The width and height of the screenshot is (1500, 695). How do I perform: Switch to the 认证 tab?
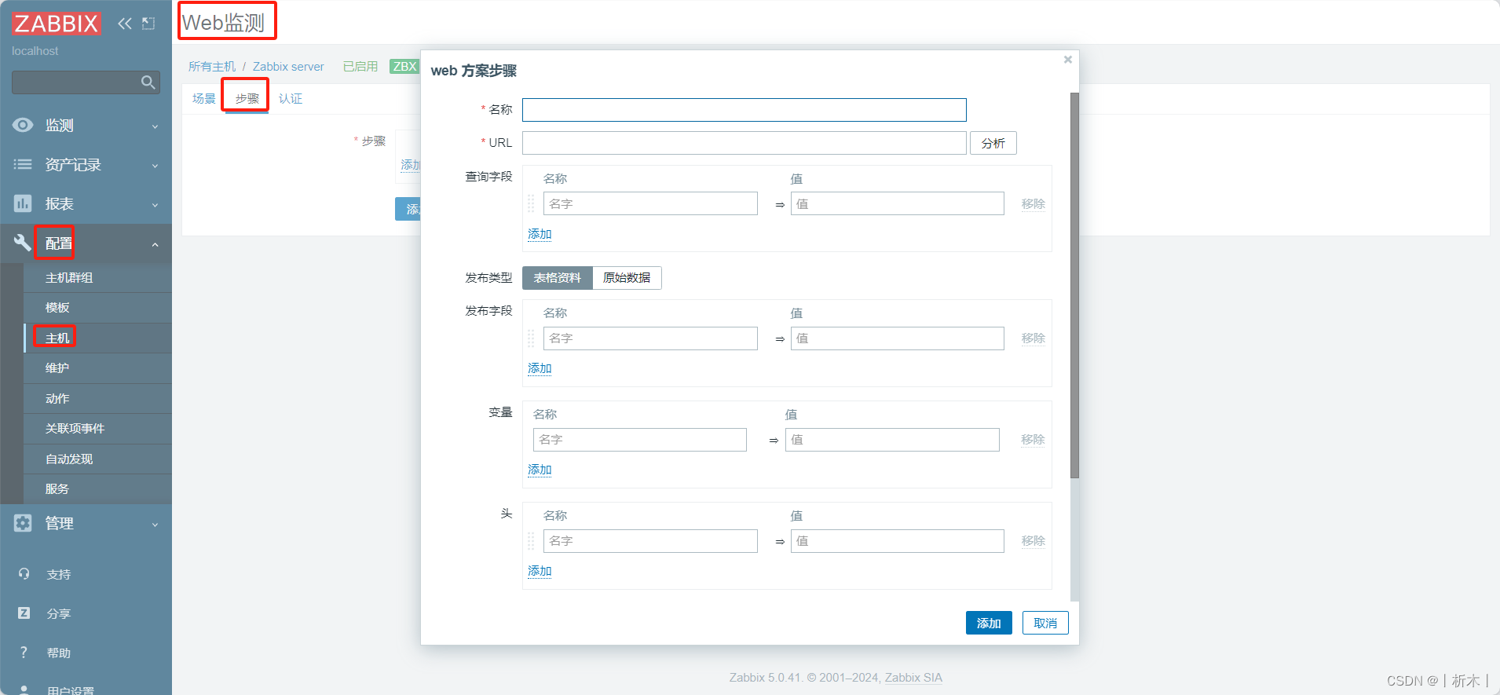point(291,98)
